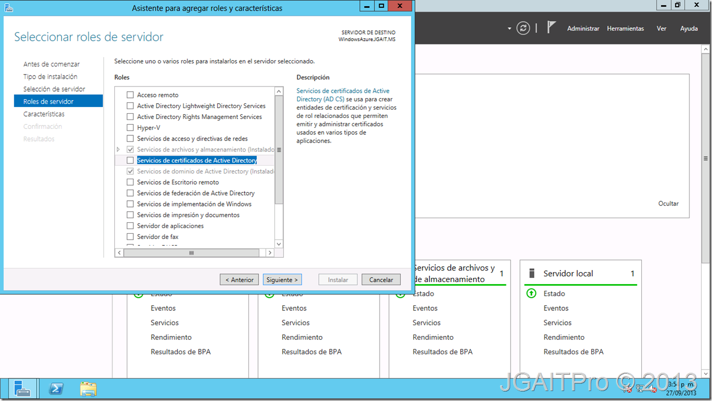Tick the Servicios de certificados de Active Directory checkbox

(131, 160)
